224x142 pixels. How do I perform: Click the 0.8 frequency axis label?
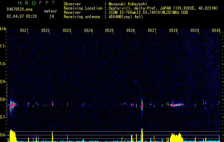(3, 99)
